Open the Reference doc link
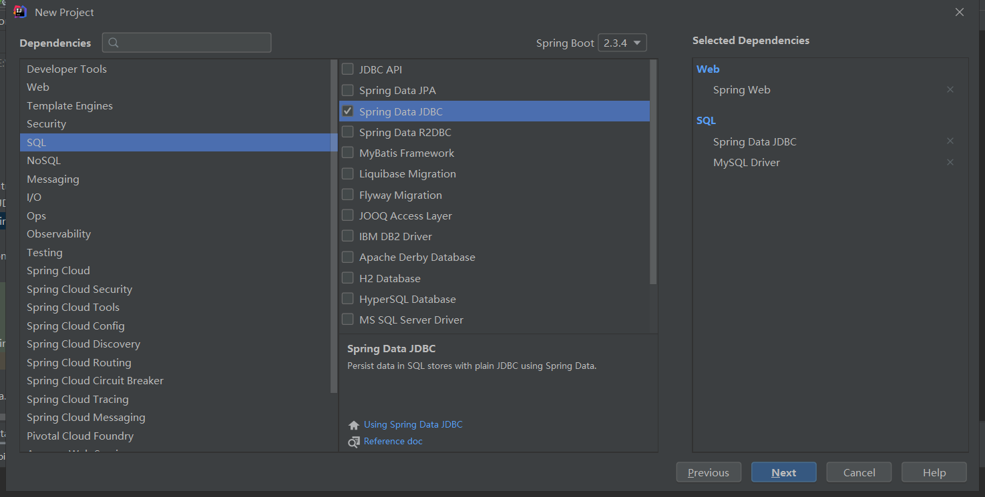 [393, 442]
